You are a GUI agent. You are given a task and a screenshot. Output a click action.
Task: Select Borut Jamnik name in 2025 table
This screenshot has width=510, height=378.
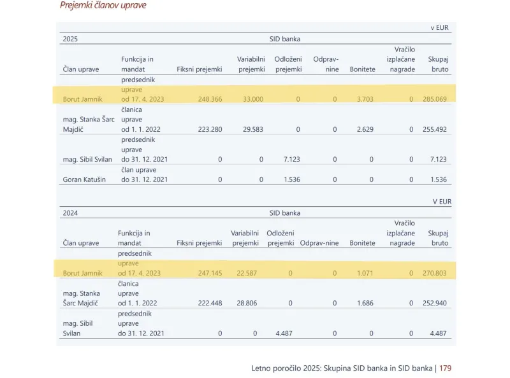83,99
